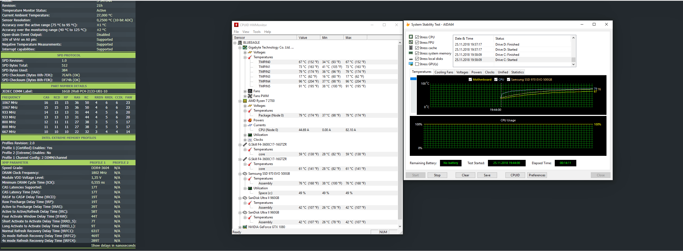Click the HWMonitor vertical scrollbar down arrow
Image resolution: width=683 pixels, height=251 pixels.
coord(400,226)
